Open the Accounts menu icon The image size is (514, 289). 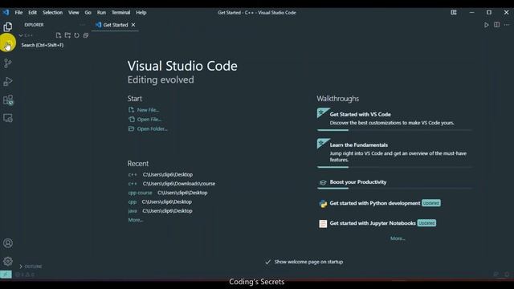(8, 243)
